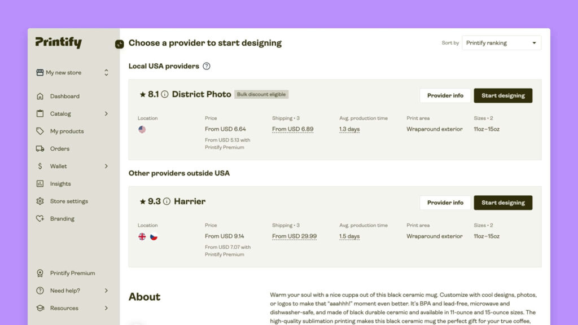Click the Orders truck icon
The width and height of the screenshot is (578, 325).
tap(40, 148)
